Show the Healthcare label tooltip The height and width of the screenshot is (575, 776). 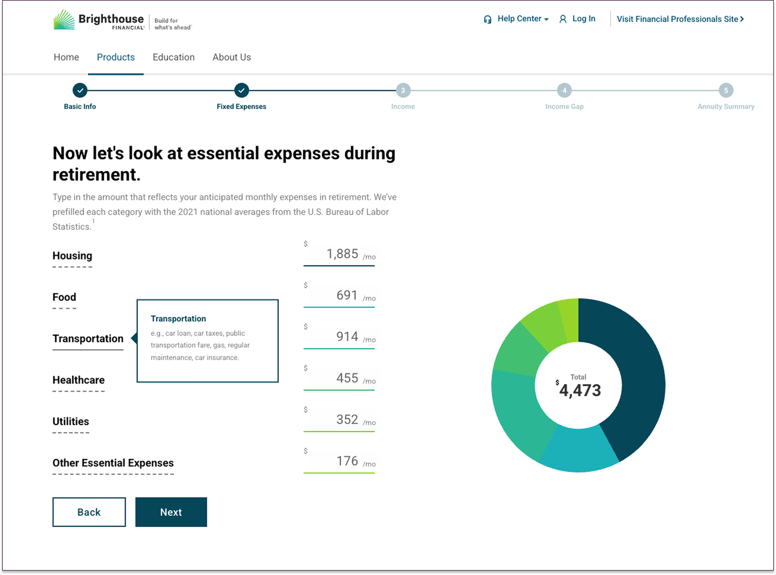tap(78, 380)
